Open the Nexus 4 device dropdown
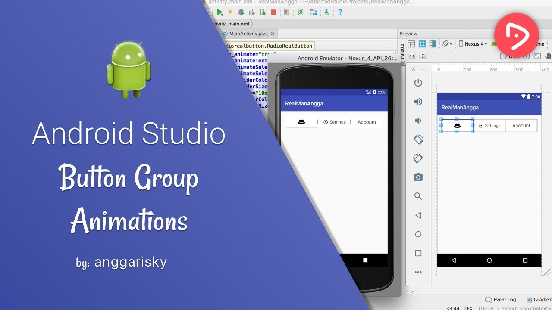552x310 pixels. coord(473,44)
